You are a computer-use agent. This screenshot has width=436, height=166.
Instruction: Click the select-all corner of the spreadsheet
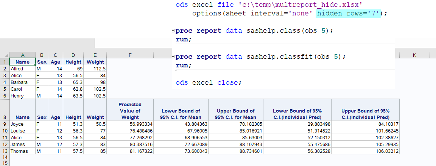click(5, 55)
